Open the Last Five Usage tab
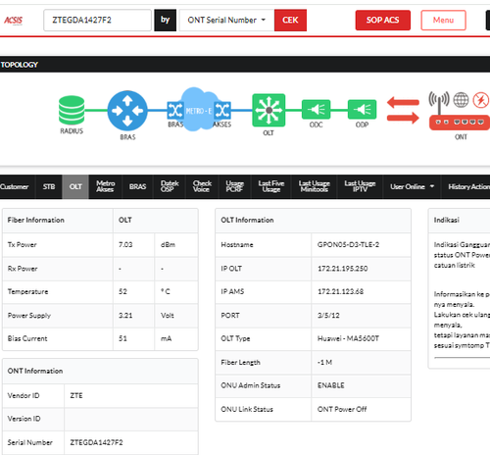This screenshot has height=455, width=490. pyautogui.click(x=271, y=186)
